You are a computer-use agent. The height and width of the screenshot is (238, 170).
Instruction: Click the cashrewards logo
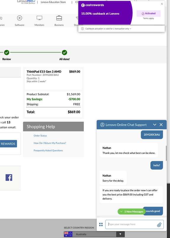[93, 5]
